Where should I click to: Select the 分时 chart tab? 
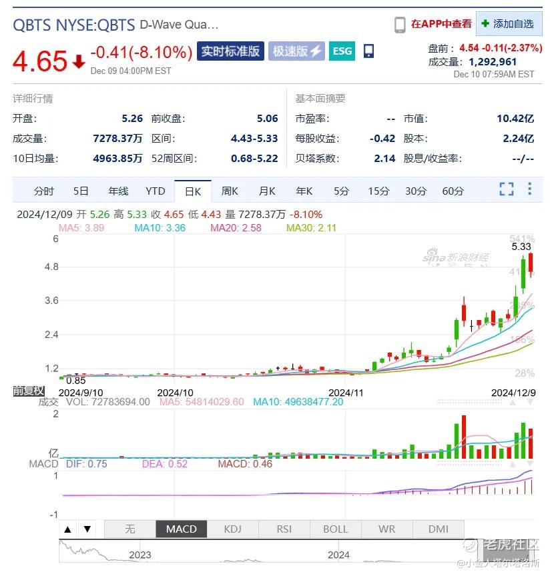tap(44, 191)
